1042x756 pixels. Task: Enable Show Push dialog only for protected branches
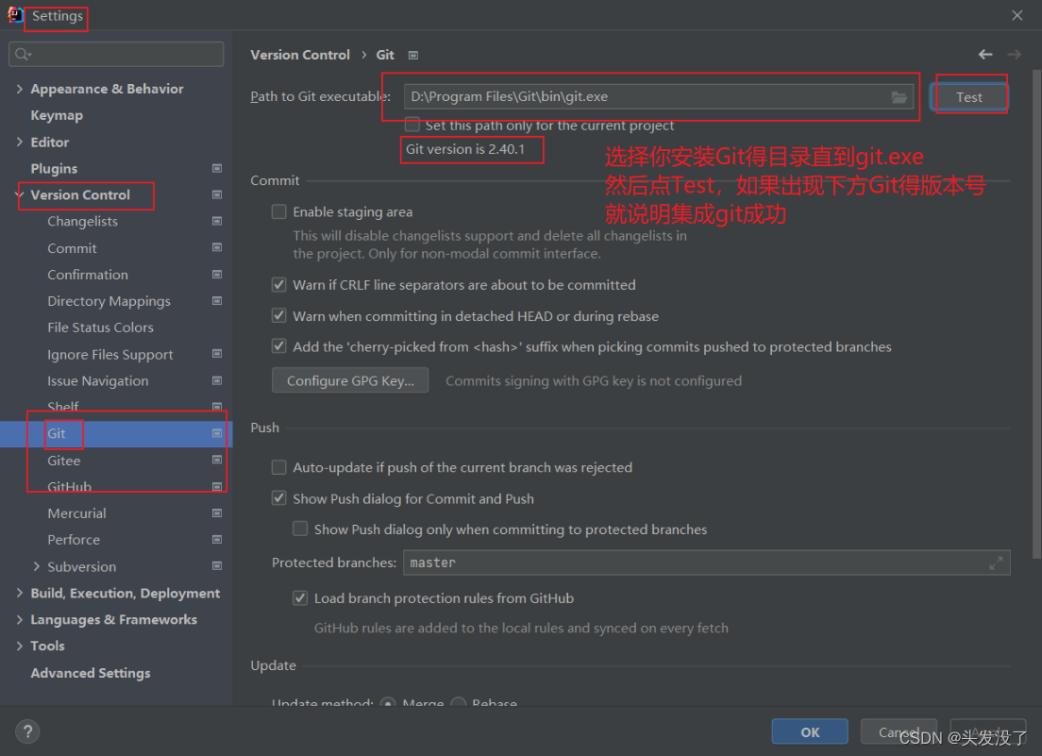click(300, 529)
